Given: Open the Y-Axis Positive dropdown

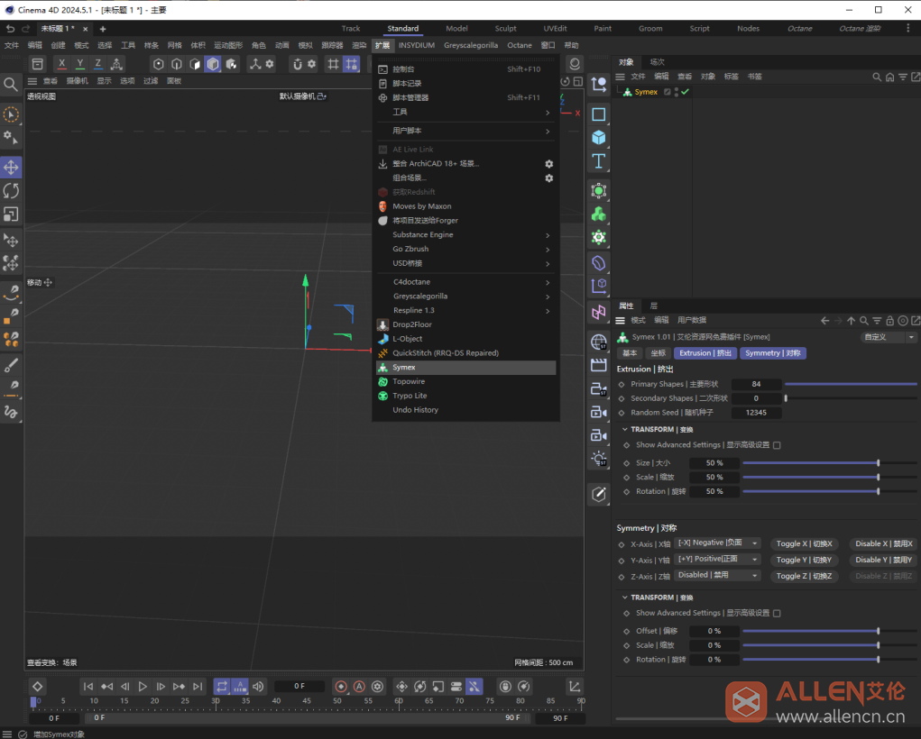Looking at the screenshot, I should pos(717,560).
